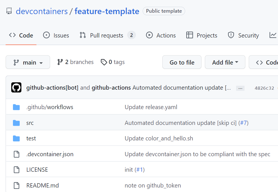
Task: Open the devcontainers organization link
Action: (x=41, y=11)
